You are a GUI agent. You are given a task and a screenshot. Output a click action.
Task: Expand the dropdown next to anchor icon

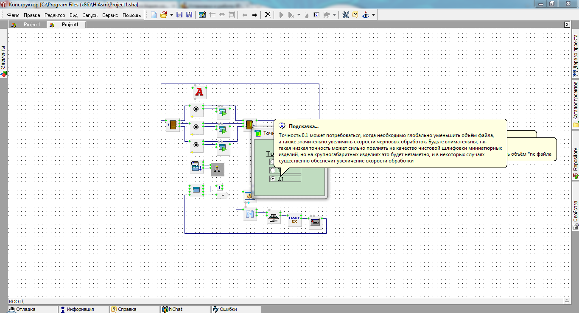(x=373, y=15)
